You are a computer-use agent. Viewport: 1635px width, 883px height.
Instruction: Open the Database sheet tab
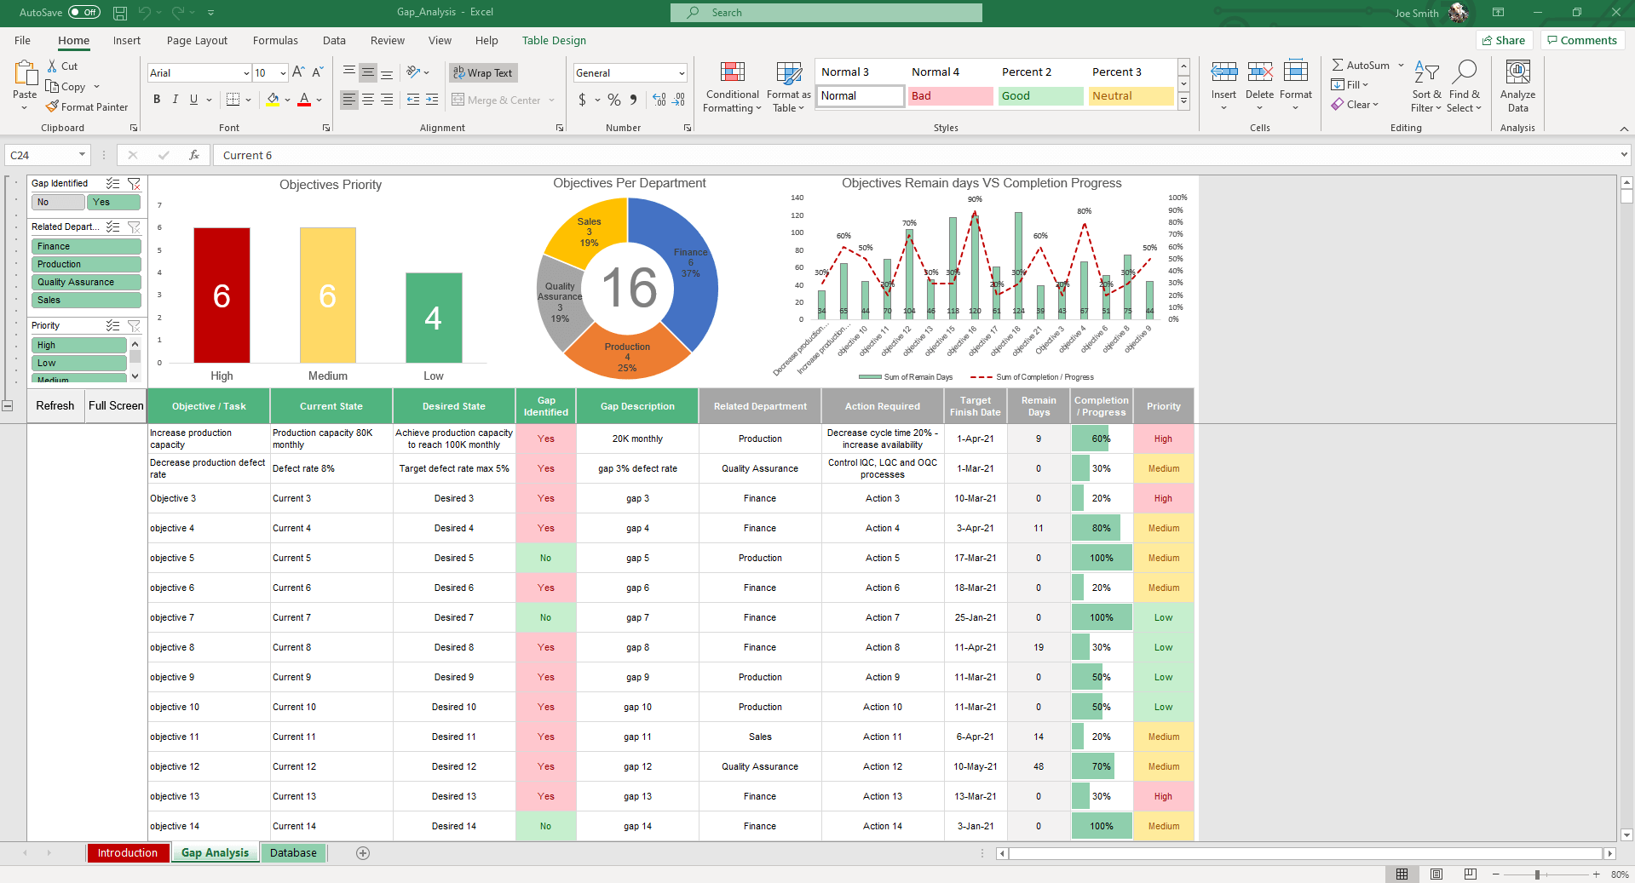292,852
